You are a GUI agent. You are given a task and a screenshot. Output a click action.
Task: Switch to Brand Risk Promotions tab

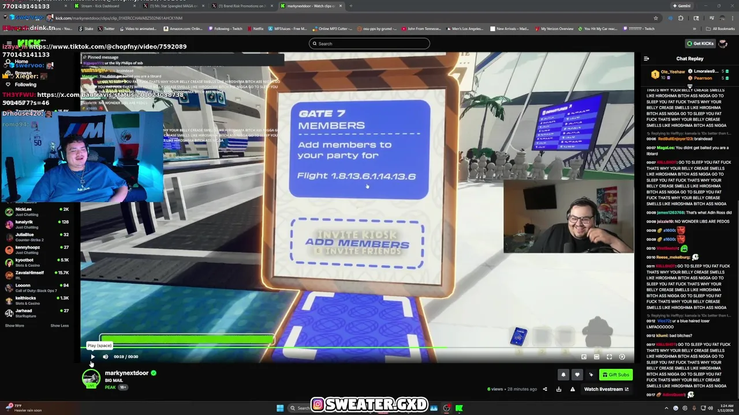(x=242, y=6)
